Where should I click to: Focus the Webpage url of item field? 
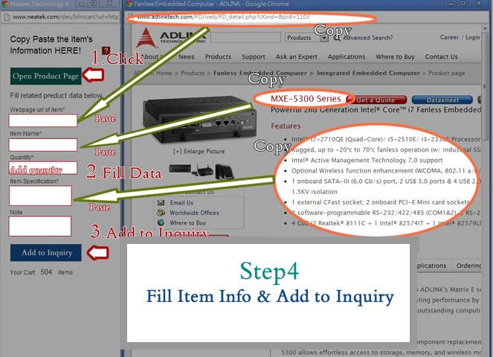(x=43, y=120)
